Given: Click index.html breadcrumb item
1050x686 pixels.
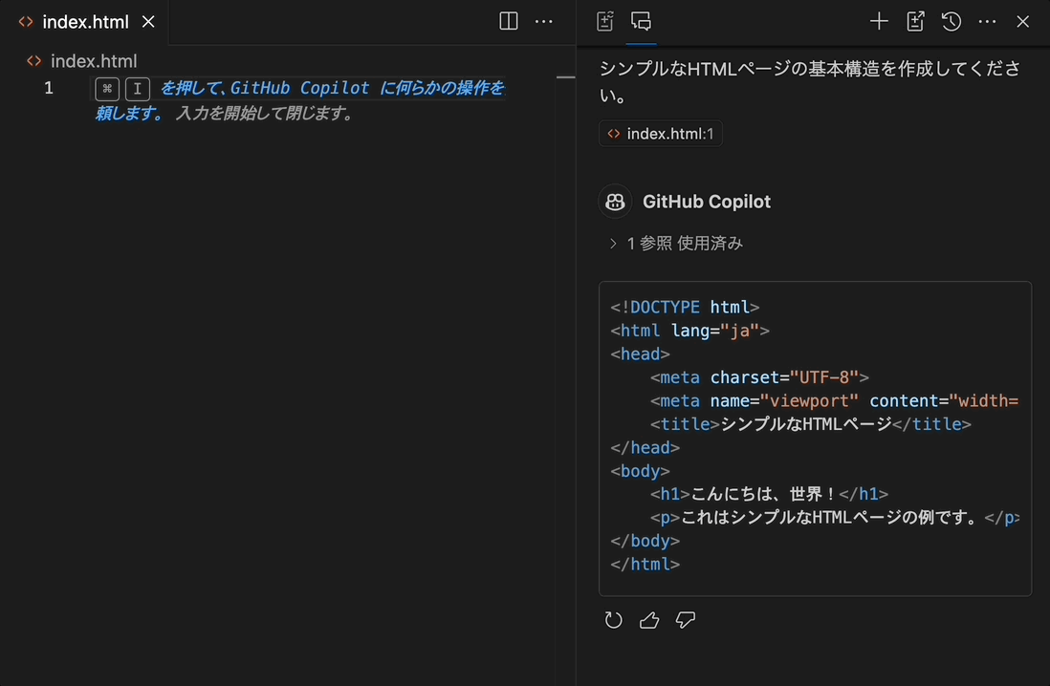Looking at the screenshot, I should pos(94,61).
